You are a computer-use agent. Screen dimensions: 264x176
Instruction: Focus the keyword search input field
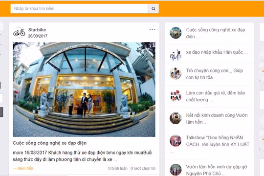79,9
